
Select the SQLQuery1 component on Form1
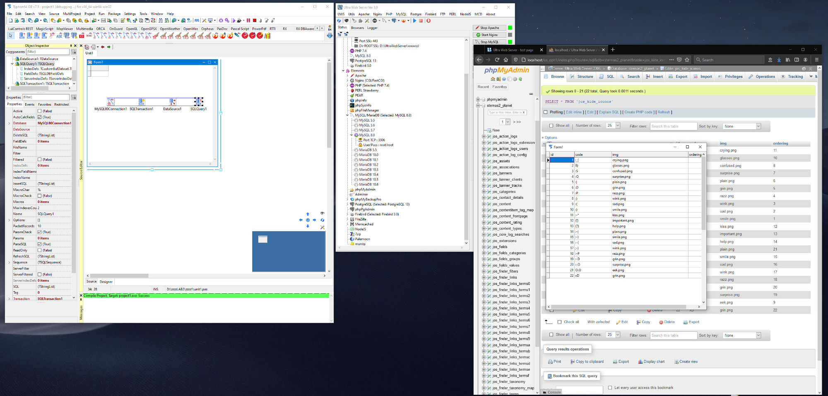(199, 102)
